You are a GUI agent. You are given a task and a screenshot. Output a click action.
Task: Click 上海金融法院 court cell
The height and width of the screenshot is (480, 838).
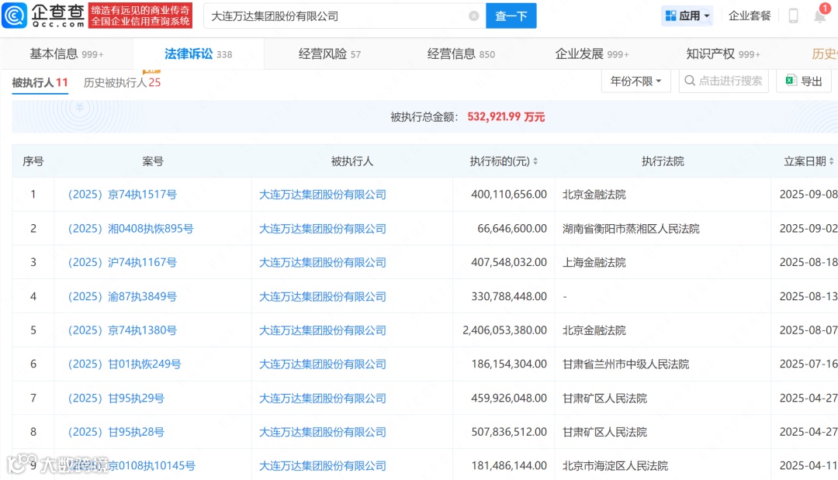[x=594, y=262]
